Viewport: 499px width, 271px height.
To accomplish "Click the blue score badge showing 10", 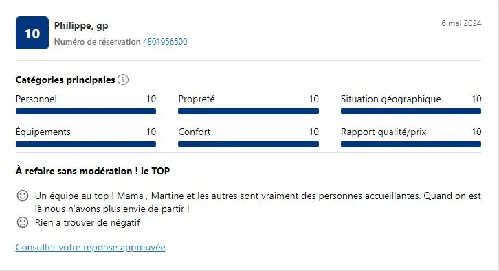I will pos(32,33).
